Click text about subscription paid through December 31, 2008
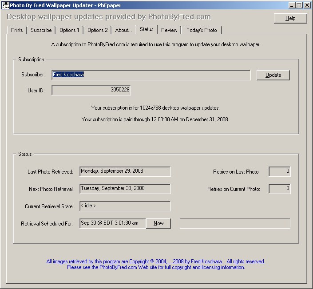 (x=155, y=119)
